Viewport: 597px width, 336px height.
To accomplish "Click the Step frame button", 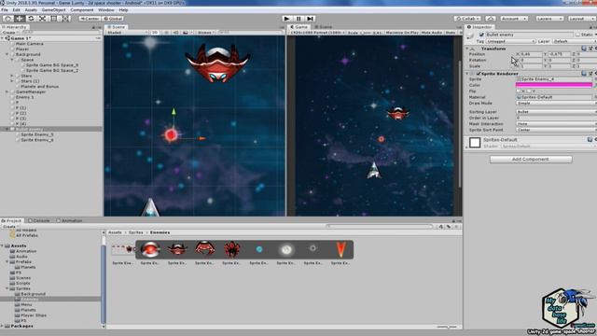I will click(311, 19).
